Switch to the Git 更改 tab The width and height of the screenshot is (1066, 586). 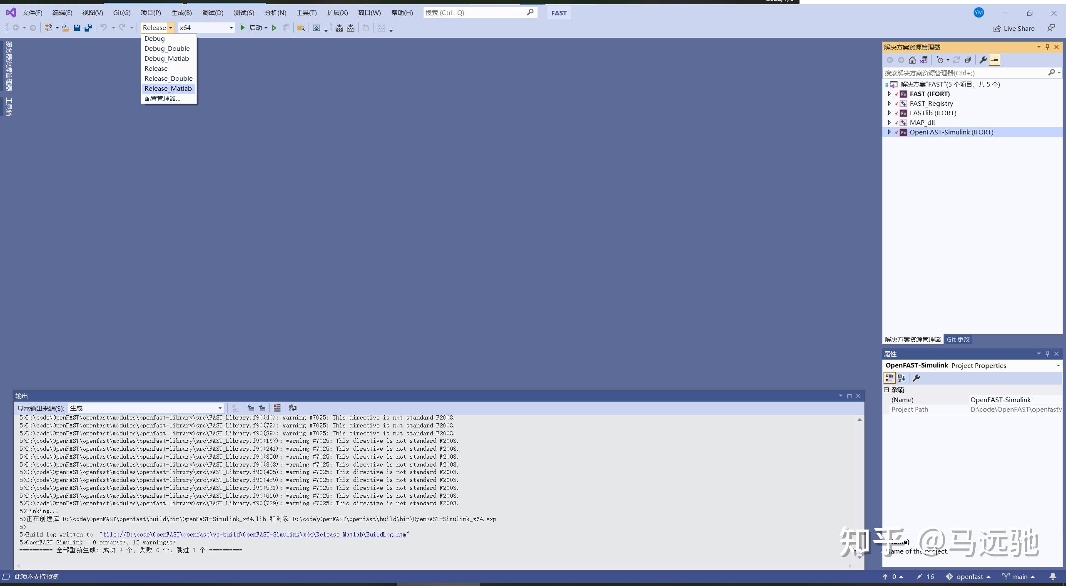coord(958,339)
